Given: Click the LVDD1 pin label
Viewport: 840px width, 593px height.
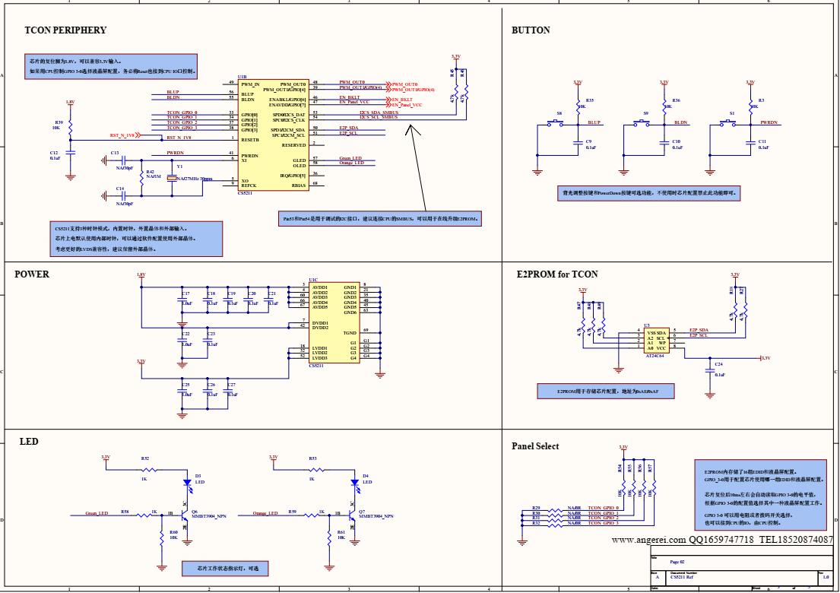Looking at the screenshot, I should click(x=320, y=348).
